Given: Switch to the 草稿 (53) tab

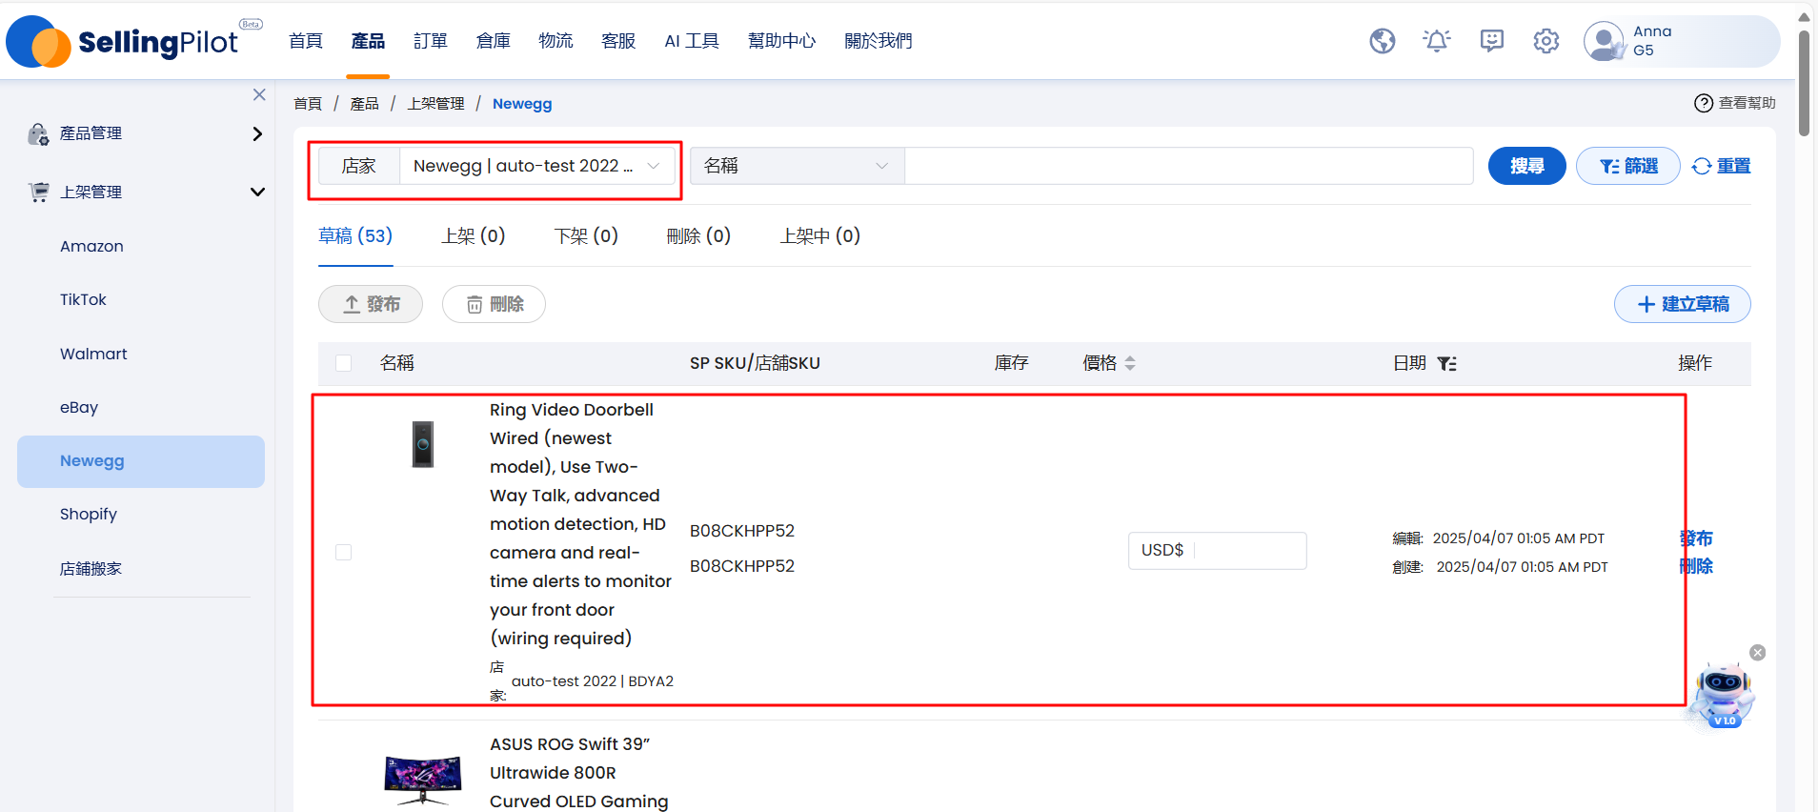Looking at the screenshot, I should click(x=355, y=236).
